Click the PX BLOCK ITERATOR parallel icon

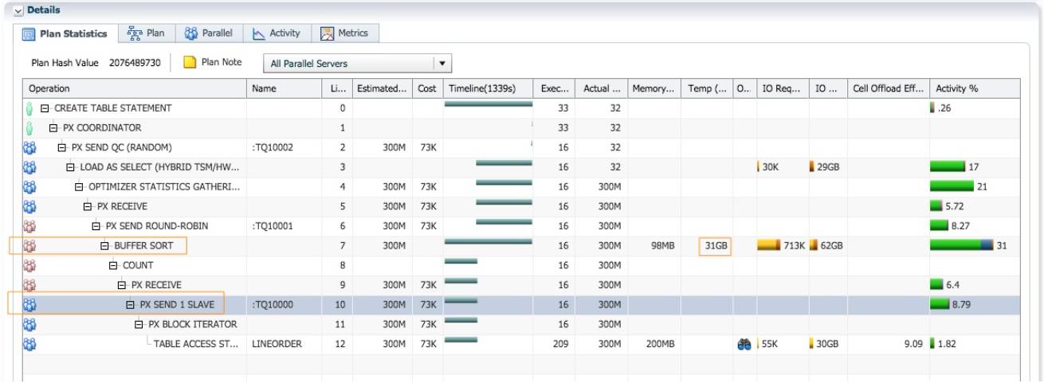point(31,324)
